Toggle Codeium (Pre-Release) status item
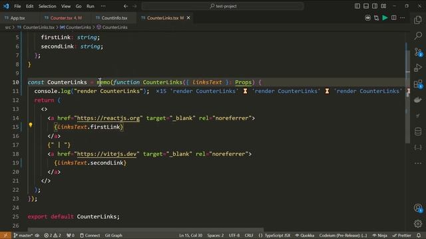This screenshot has width=426, height=239. 343,235
